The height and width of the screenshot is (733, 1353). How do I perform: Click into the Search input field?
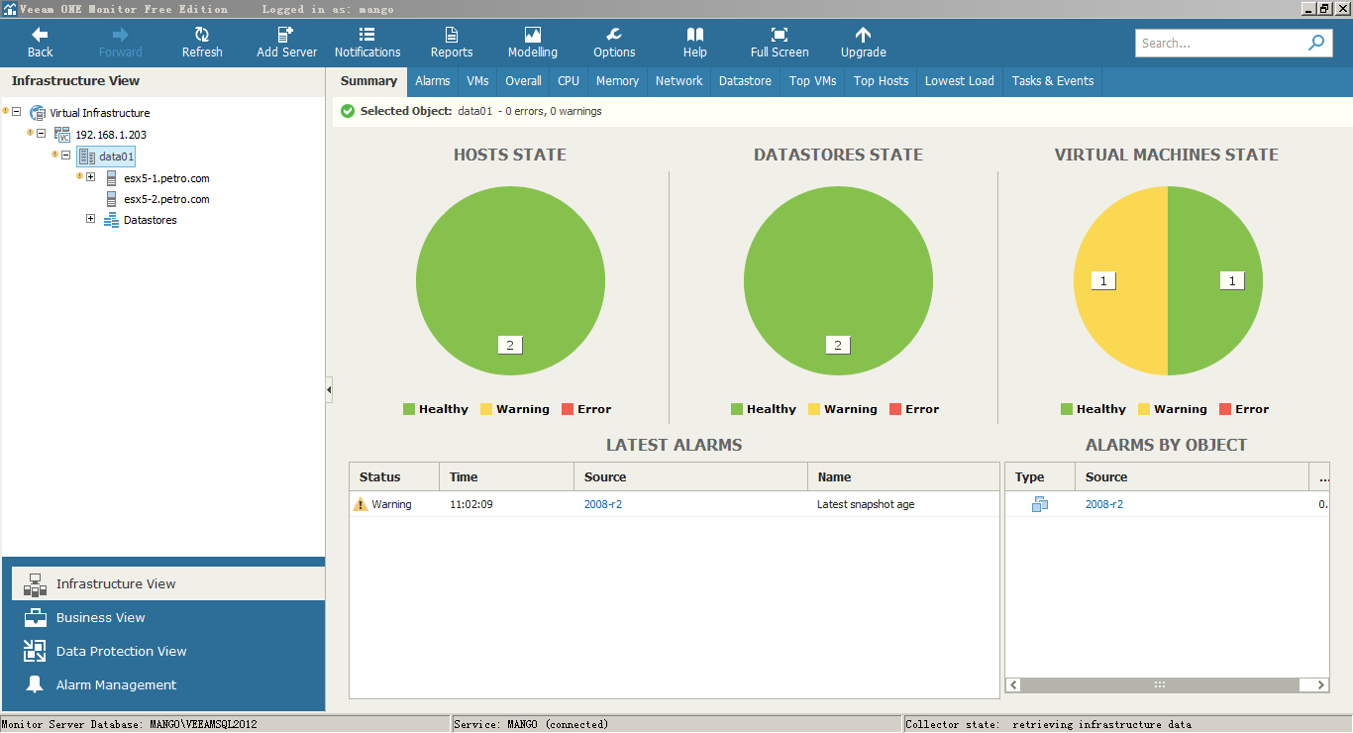tap(1220, 43)
